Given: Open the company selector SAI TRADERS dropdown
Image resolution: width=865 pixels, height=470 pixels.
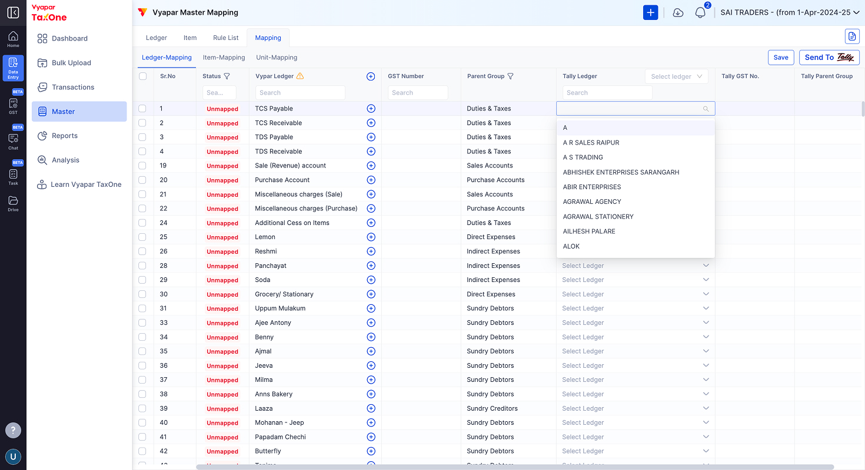Looking at the screenshot, I should click(x=790, y=12).
